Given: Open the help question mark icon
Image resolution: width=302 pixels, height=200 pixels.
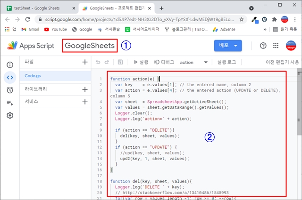Looking at the screenshot, I should coord(263,46).
